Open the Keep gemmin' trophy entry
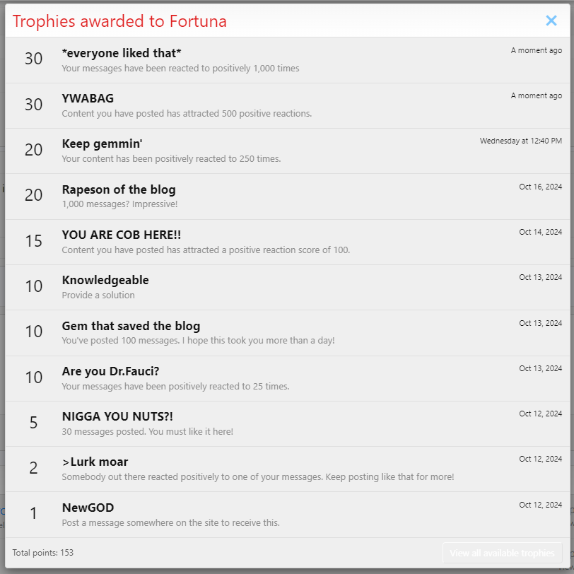The height and width of the screenshot is (574, 574). point(102,143)
